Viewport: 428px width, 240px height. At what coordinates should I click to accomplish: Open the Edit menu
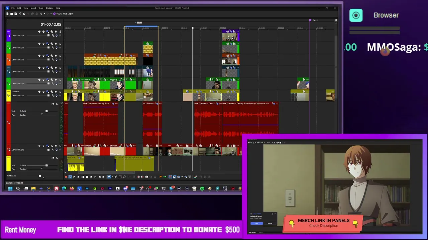pyautogui.click(x=19, y=8)
